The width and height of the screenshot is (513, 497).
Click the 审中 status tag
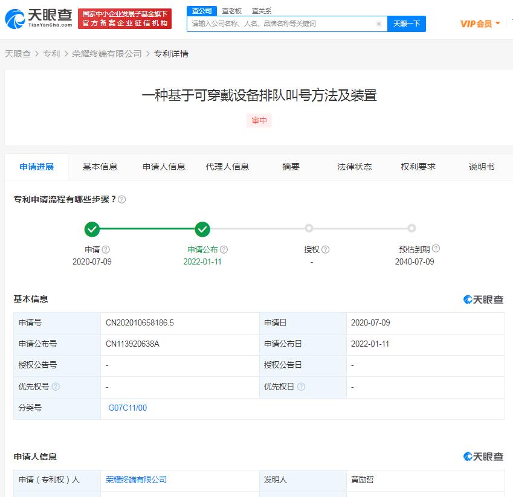pos(259,120)
